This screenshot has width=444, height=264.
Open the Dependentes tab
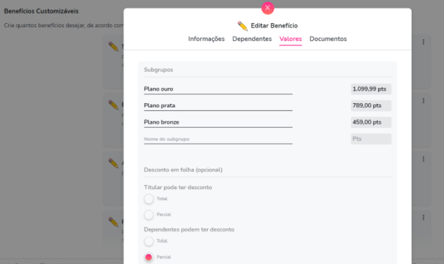252,39
